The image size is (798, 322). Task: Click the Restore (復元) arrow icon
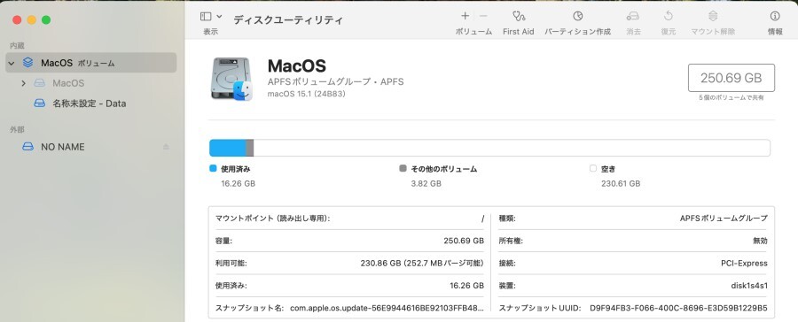point(669,16)
